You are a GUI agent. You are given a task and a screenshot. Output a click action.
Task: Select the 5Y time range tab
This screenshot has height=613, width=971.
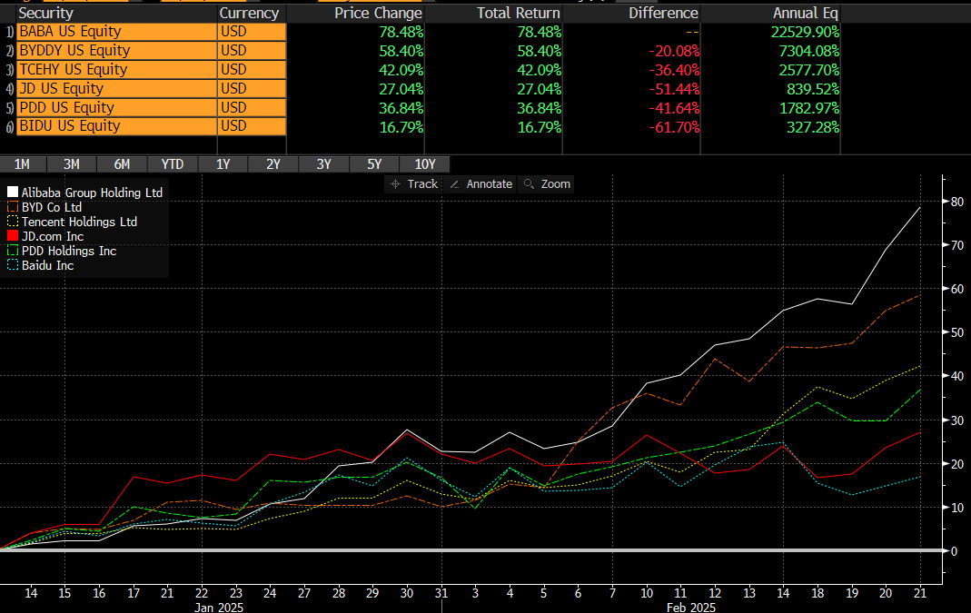point(374,164)
